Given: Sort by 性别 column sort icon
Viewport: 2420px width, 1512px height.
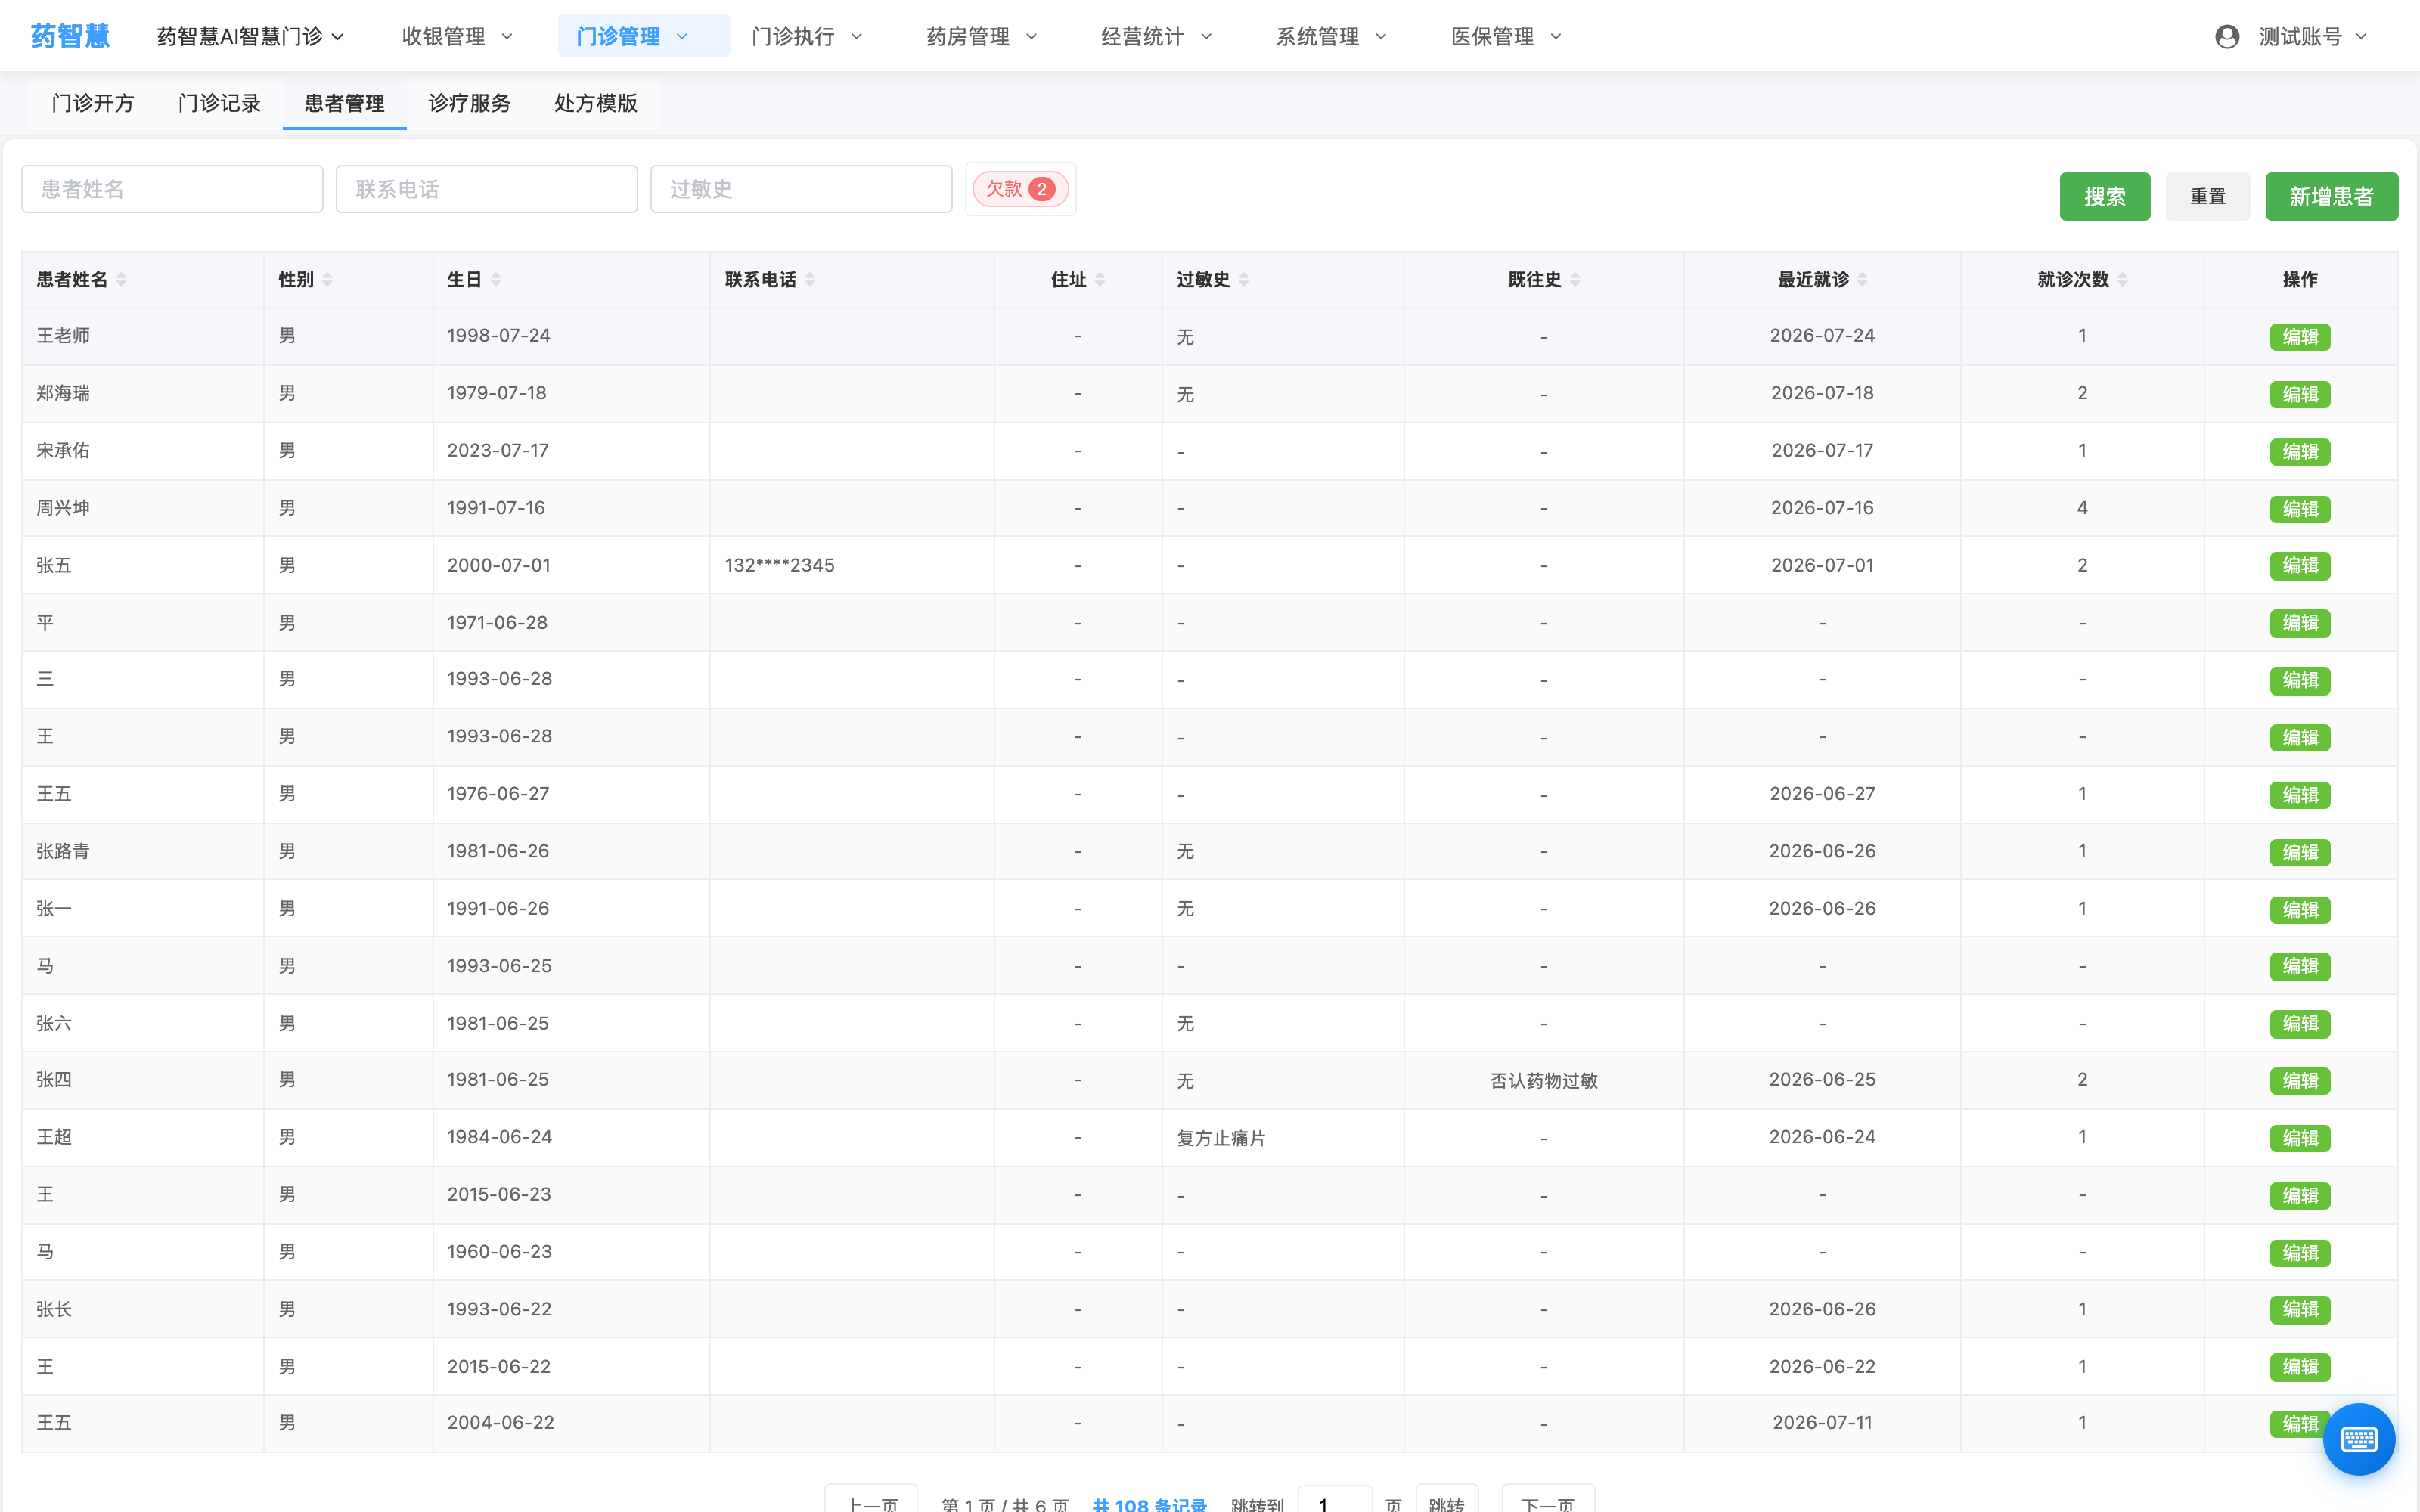Looking at the screenshot, I should point(327,280).
